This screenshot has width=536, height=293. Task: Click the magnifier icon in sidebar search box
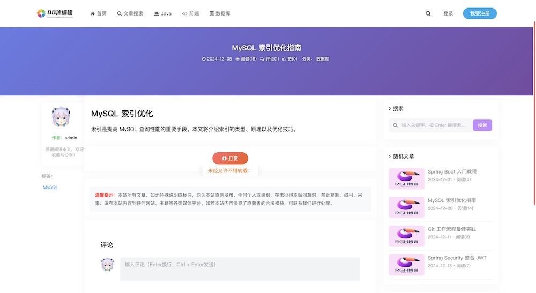(x=395, y=125)
